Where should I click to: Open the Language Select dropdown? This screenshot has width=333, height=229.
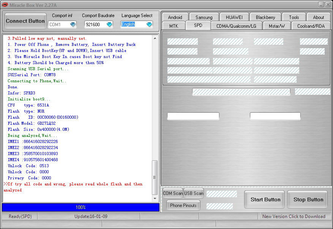coord(149,25)
